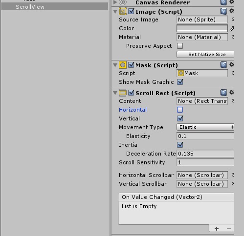Uncheck Vertical scrolling checkbox
244x236 pixels.
click(180, 118)
